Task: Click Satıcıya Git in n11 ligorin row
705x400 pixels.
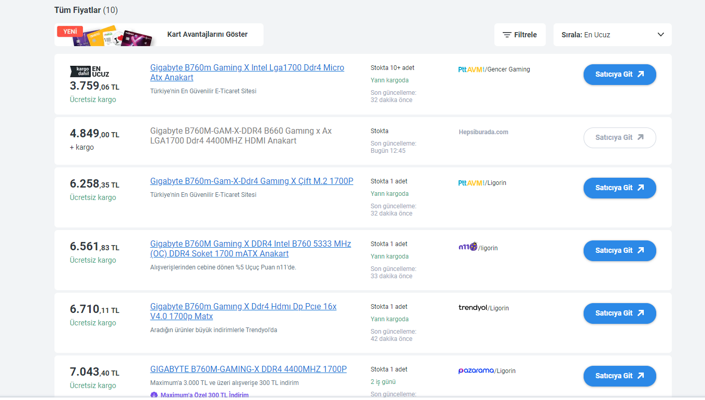Action: 620,250
